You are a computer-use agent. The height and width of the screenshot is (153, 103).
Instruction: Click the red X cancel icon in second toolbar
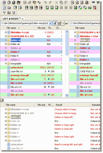[95, 8]
